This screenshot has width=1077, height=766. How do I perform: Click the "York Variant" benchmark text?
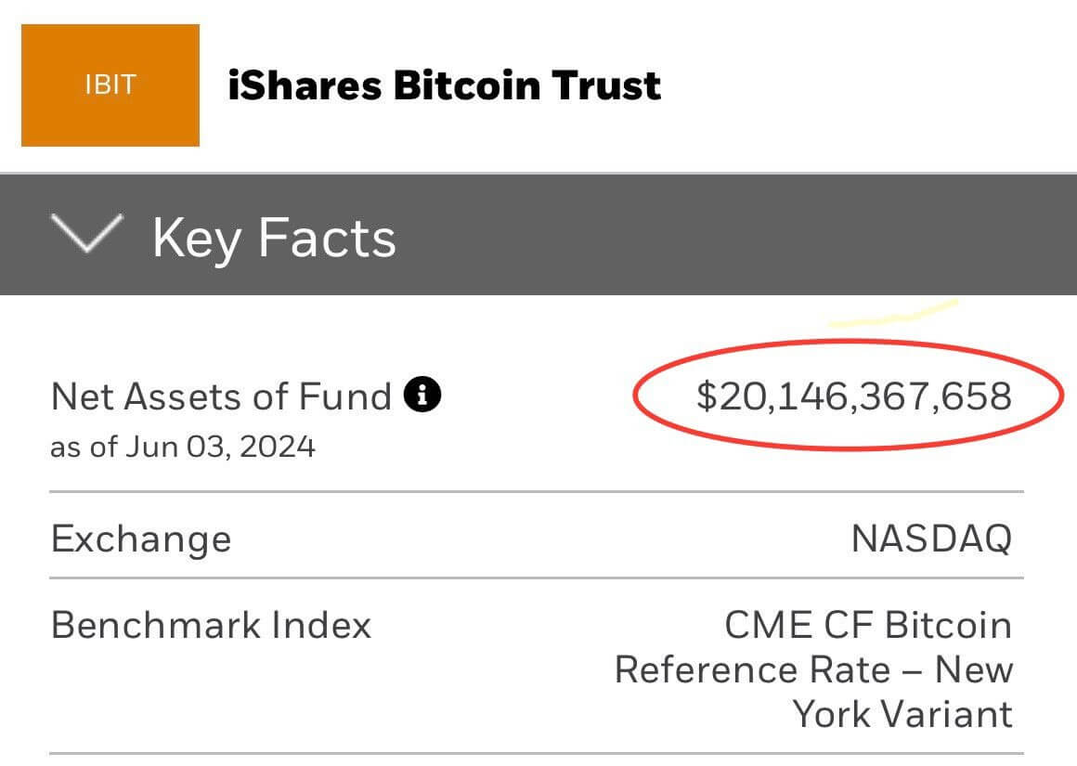tap(902, 714)
